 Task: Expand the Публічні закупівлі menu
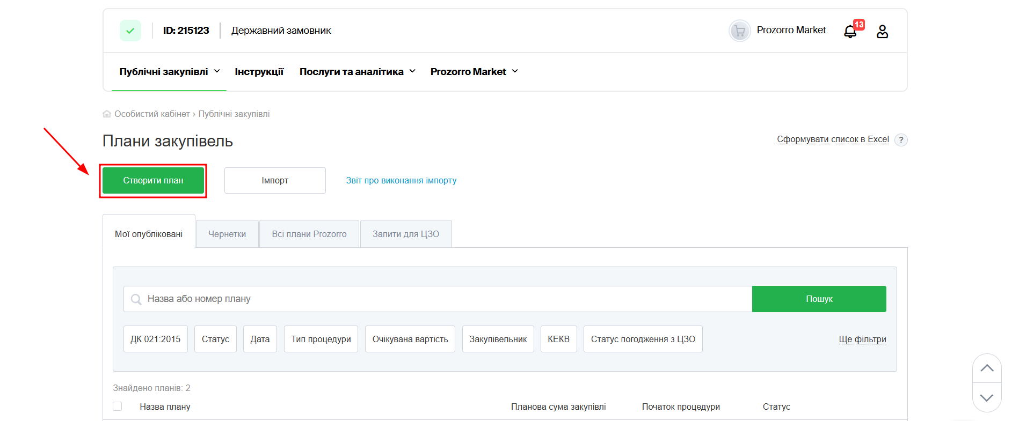tap(169, 72)
